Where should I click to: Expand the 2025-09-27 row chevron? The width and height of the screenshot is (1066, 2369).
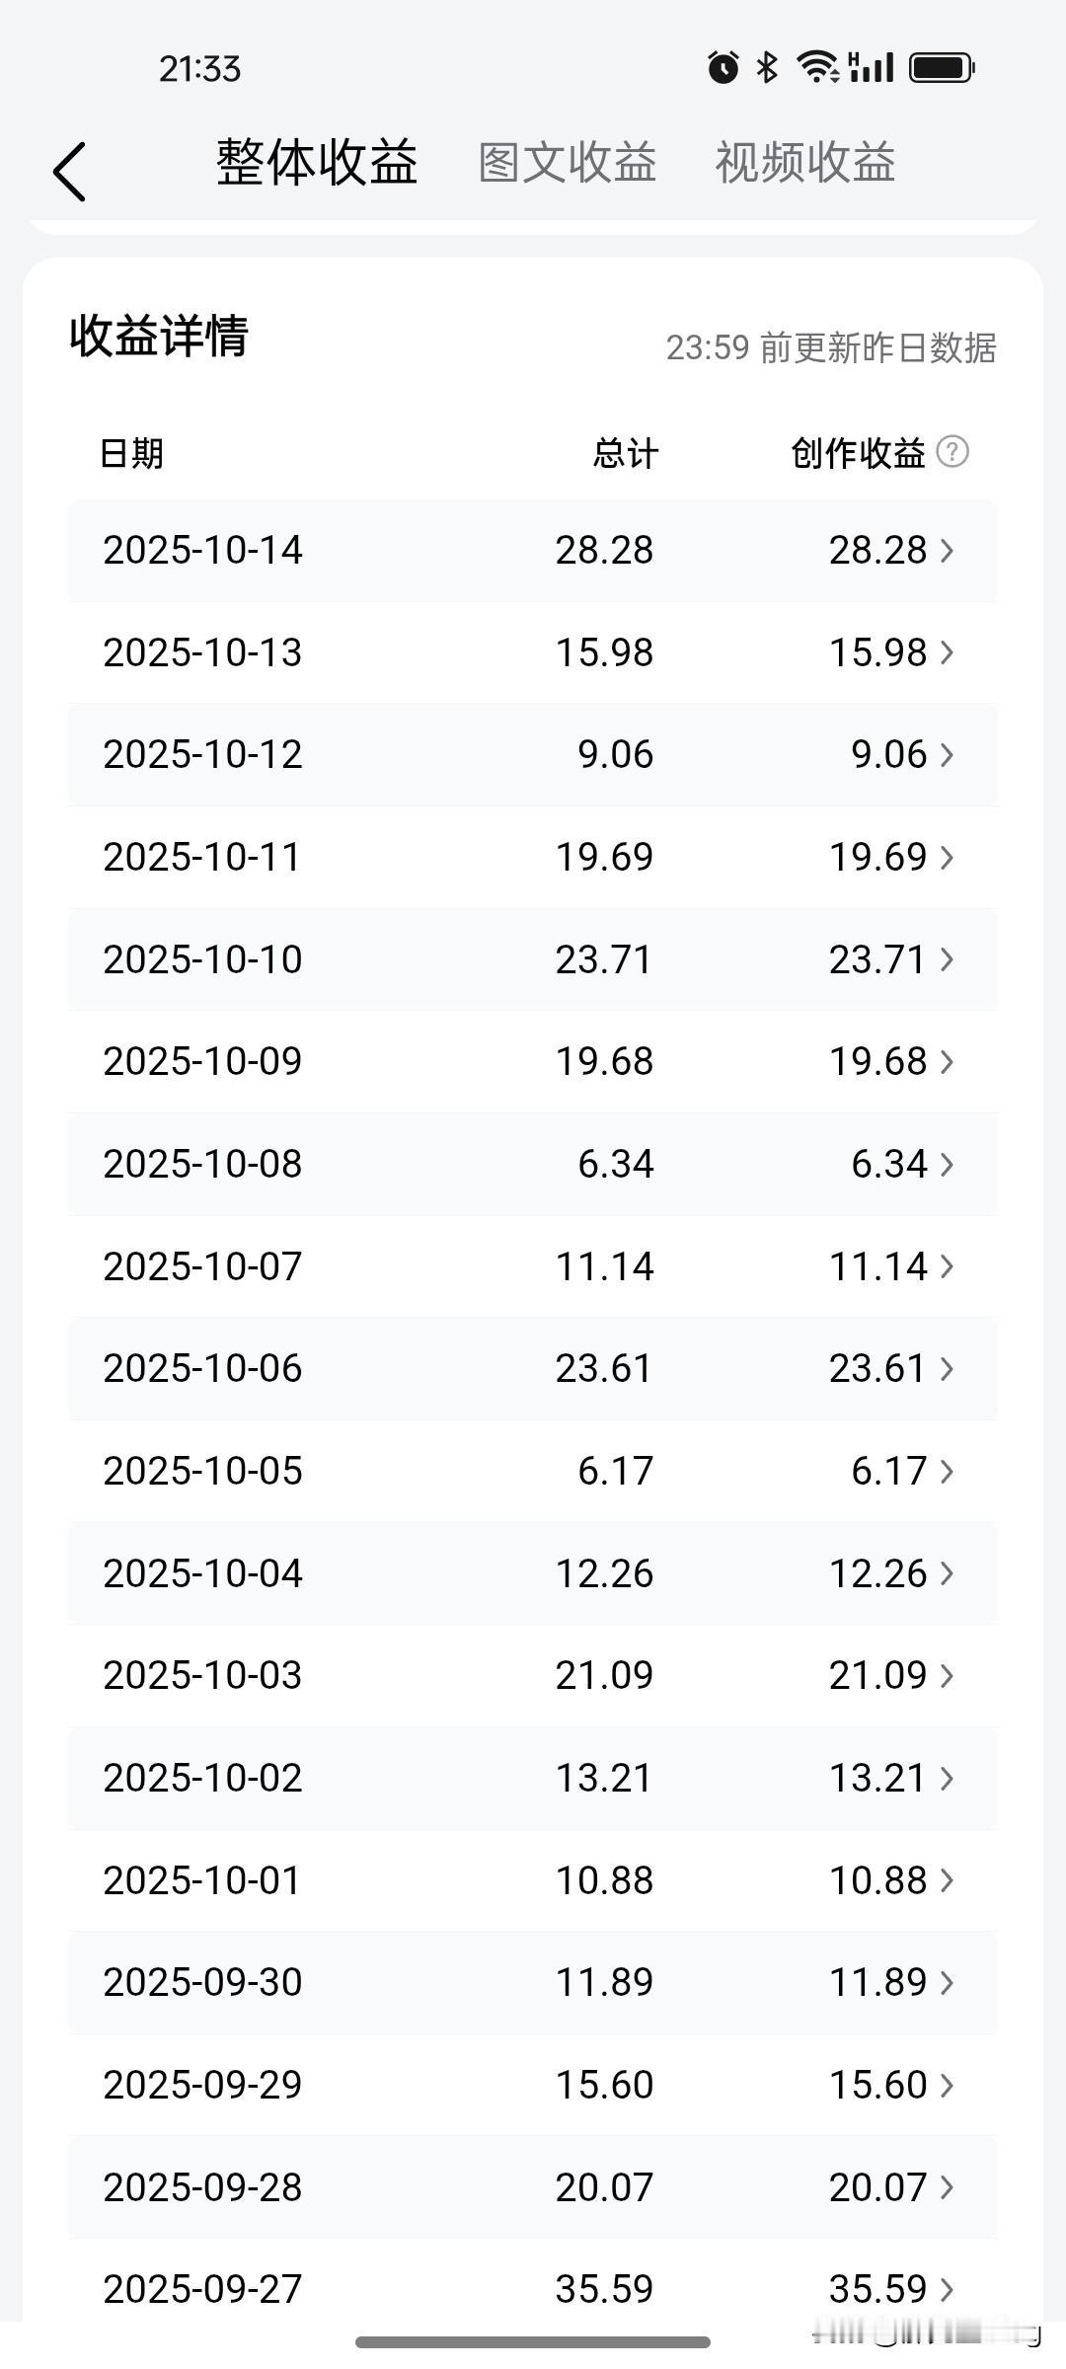point(947,2288)
